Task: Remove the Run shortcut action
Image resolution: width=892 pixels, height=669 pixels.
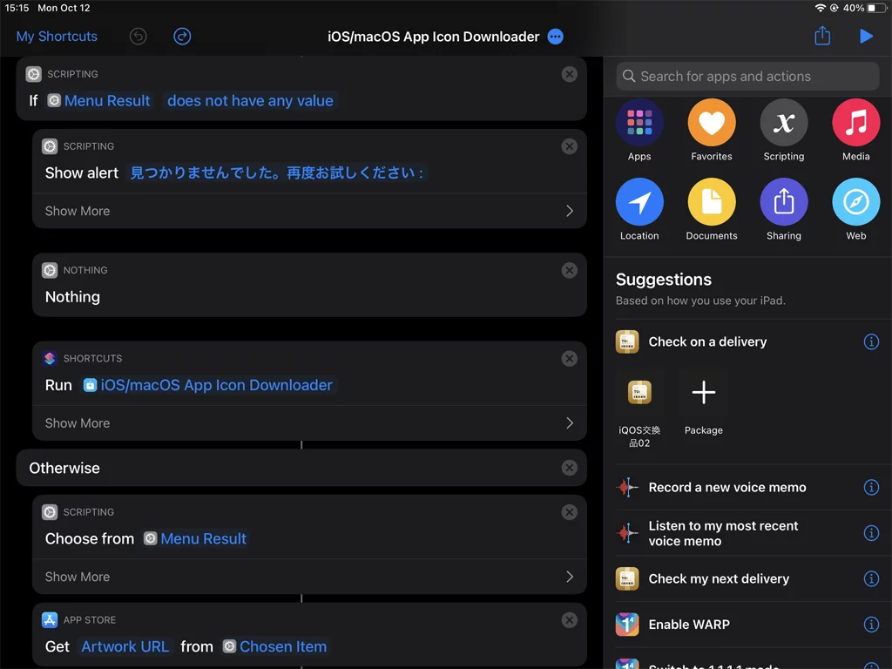Action: [x=569, y=358]
